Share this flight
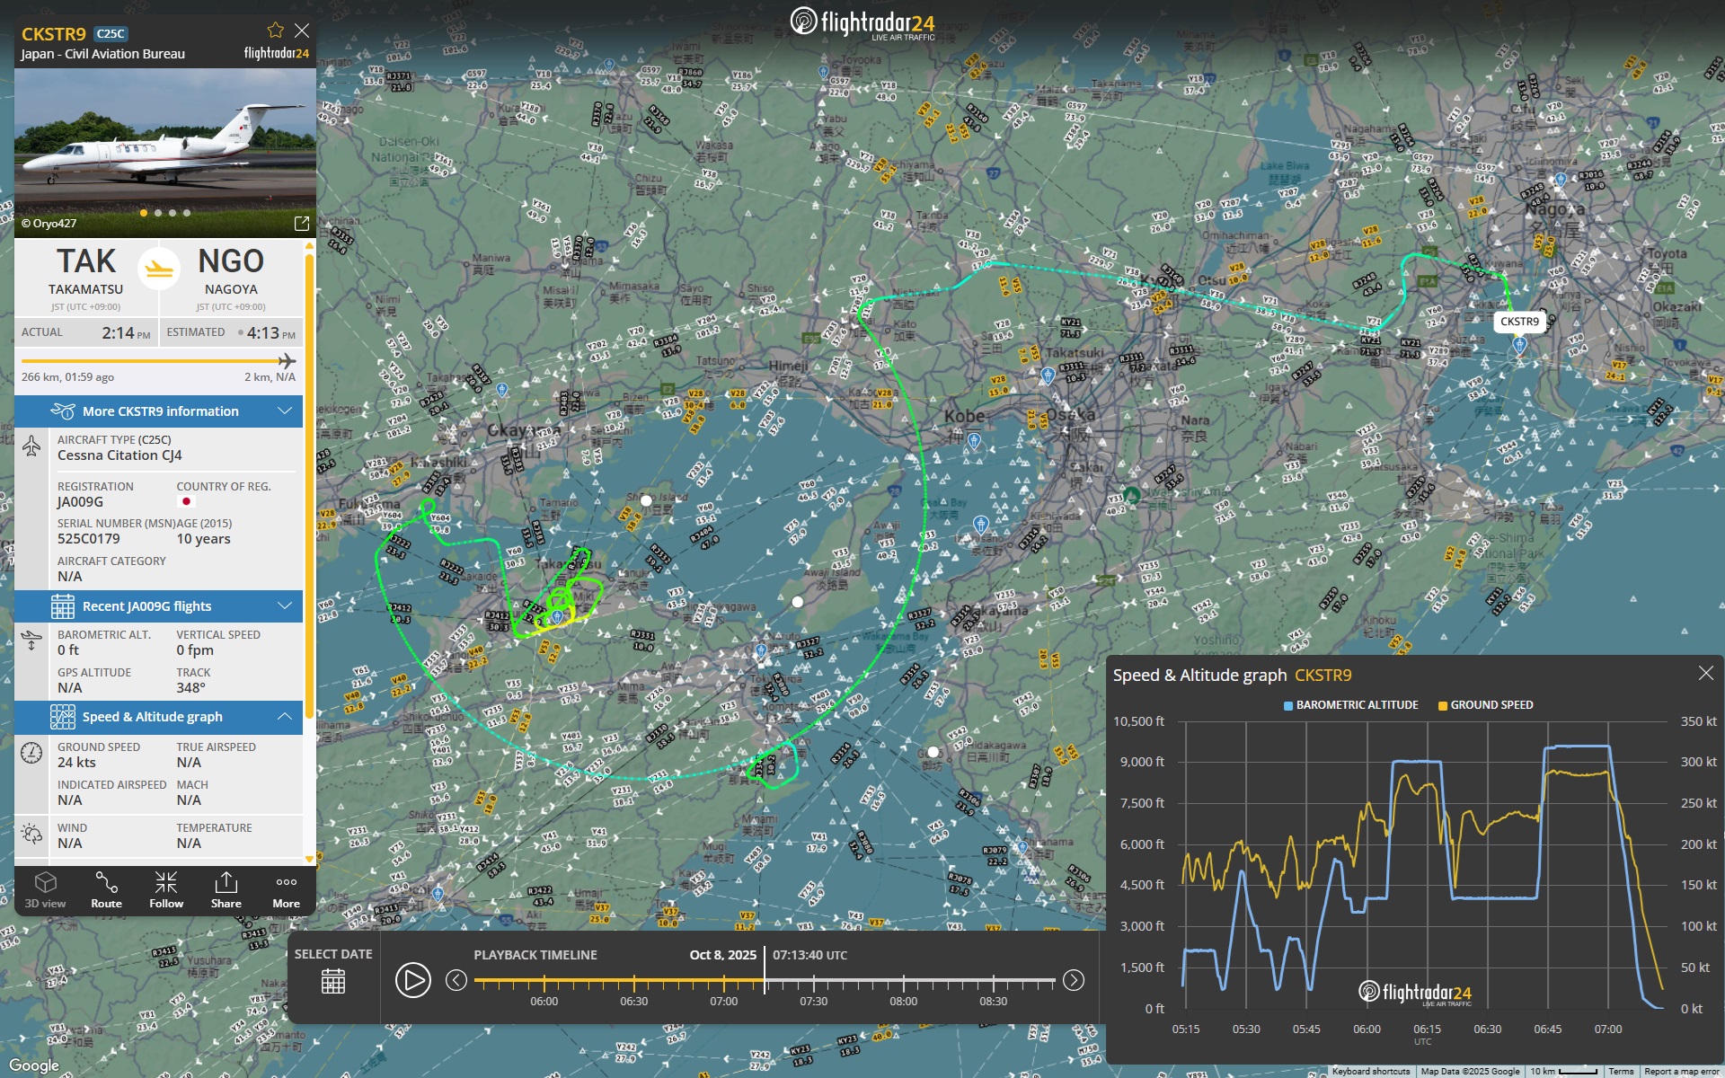The image size is (1725, 1078). point(226,890)
